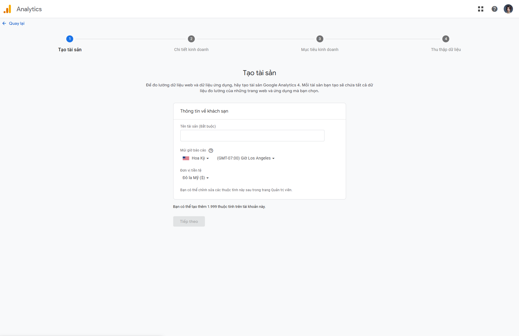Click the Tiếp theo button

point(189,221)
